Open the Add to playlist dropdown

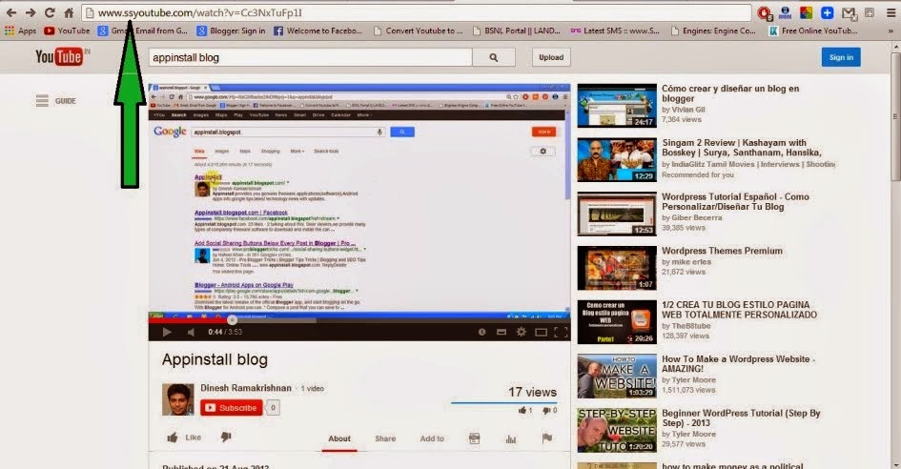click(x=432, y=438)
